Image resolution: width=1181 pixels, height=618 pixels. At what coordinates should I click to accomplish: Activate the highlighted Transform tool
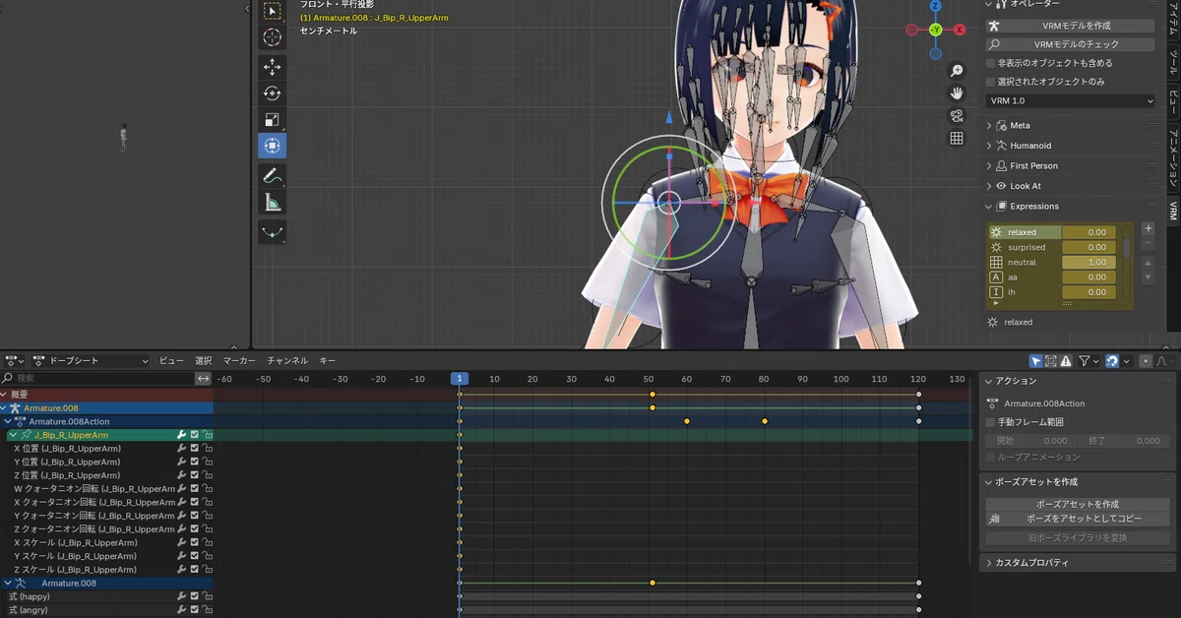(273, 146)
